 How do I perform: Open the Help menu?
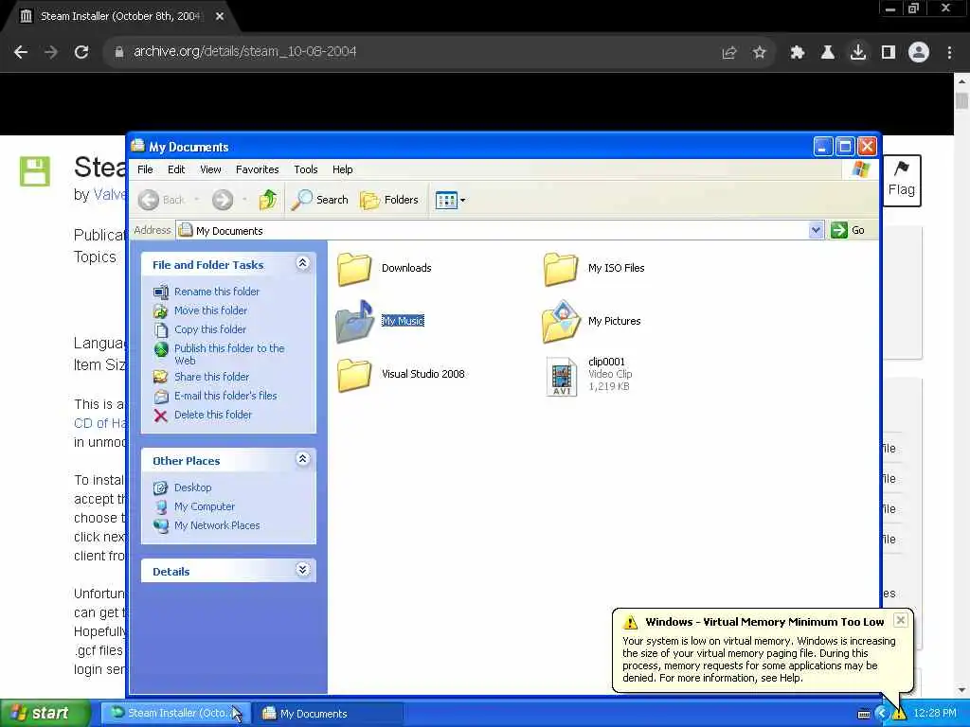coord(342,169)
